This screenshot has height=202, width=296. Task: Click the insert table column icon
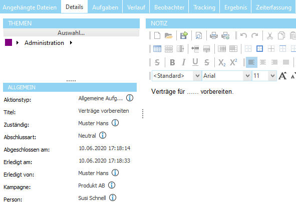point(180,49)
